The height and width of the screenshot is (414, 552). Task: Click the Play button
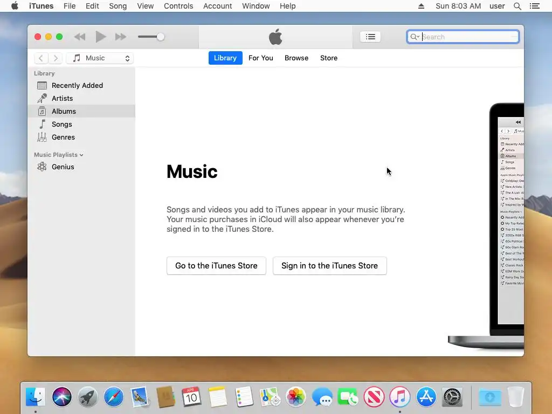click(x=100, y=37)
